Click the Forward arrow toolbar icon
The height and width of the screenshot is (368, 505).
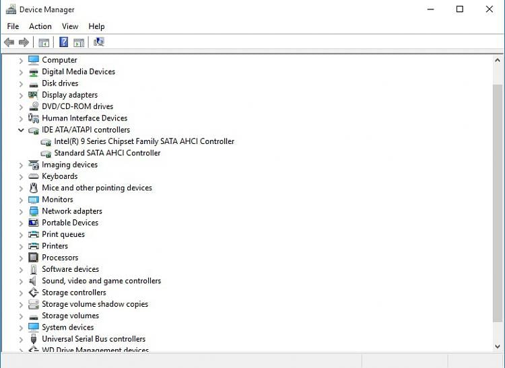[x=24, y=42]
